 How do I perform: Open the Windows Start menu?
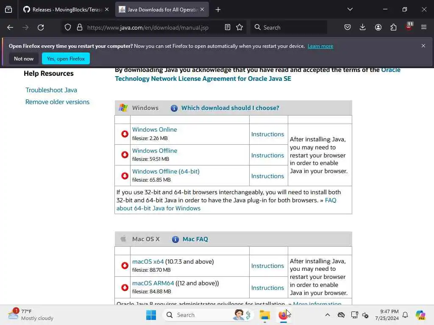(x=151, y=315)
